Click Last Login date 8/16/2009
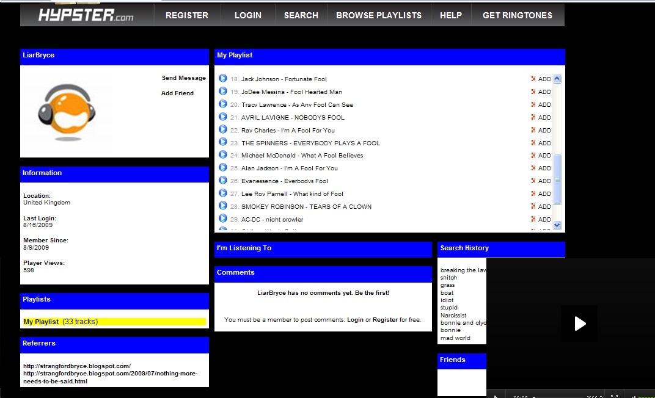The width and height of the screenshot is (655, 398). coord(38,225)
